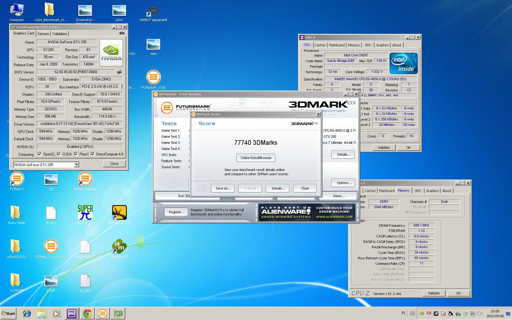Open Internet Explorer from the taskbar
512x320 pixels.
(x=27, y=313)
